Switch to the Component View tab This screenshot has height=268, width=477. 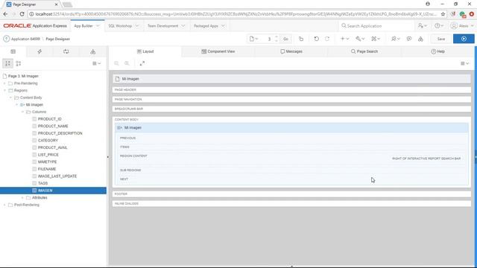pyautogui.click(x=218, y=51)
